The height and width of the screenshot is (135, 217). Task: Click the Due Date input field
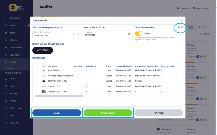(x=108, y=34)
